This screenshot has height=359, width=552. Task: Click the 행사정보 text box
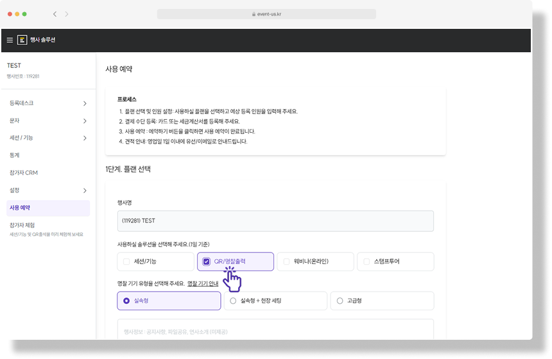(275, 330)
